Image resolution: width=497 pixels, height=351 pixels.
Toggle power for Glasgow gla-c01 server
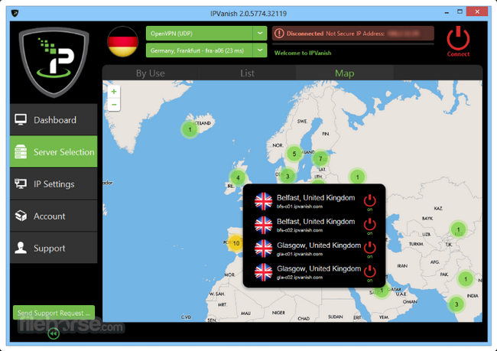click(x=369, y=249)
